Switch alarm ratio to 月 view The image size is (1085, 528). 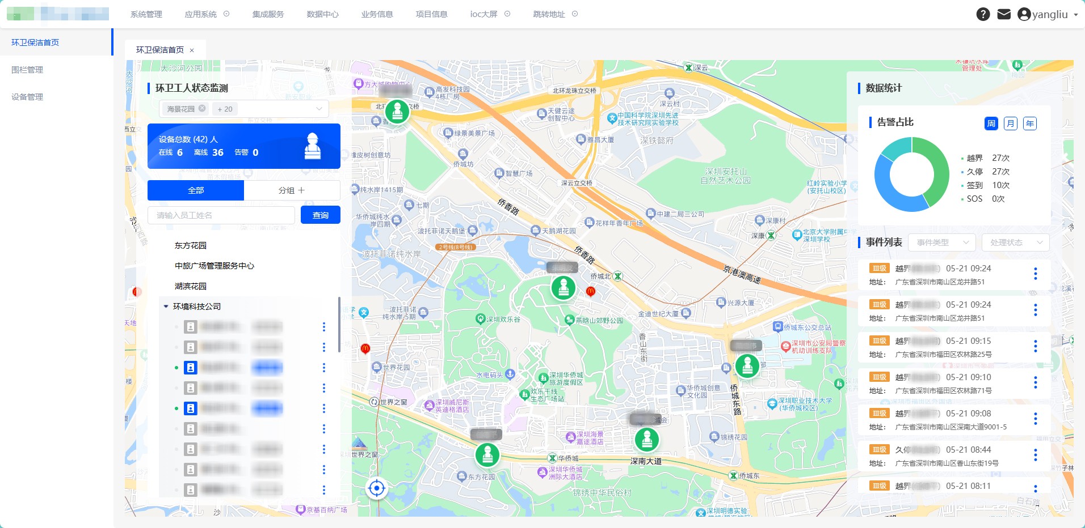coord(1011,124)
